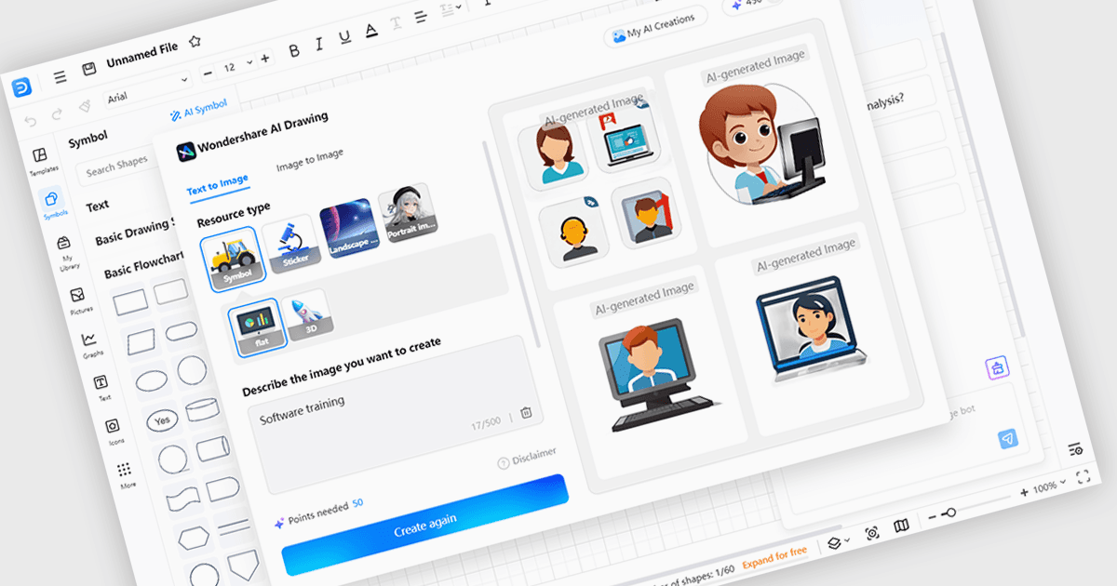Screen dimensions: 1117x586
Task: Open the 100% zoom level dropdown
Action: [1048, 486]
